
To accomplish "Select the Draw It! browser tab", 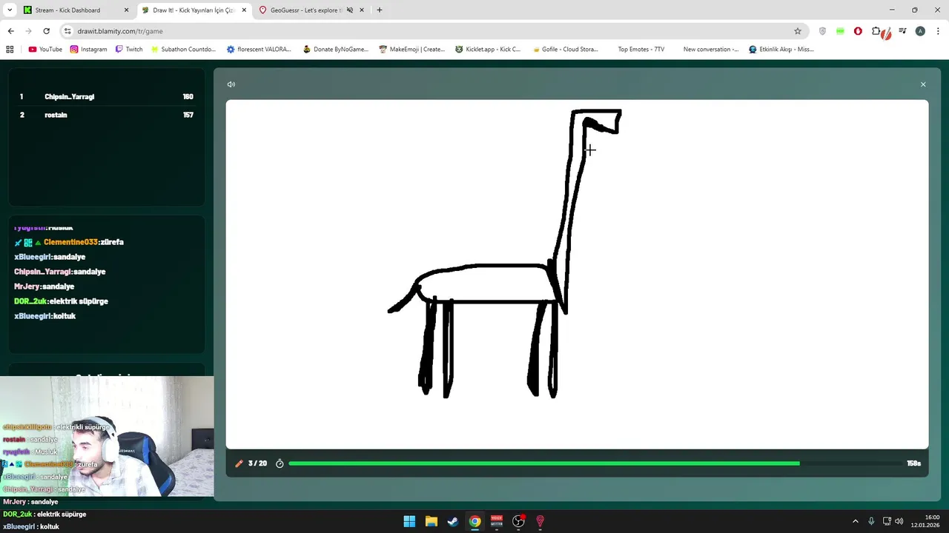I will click(194, 10).
